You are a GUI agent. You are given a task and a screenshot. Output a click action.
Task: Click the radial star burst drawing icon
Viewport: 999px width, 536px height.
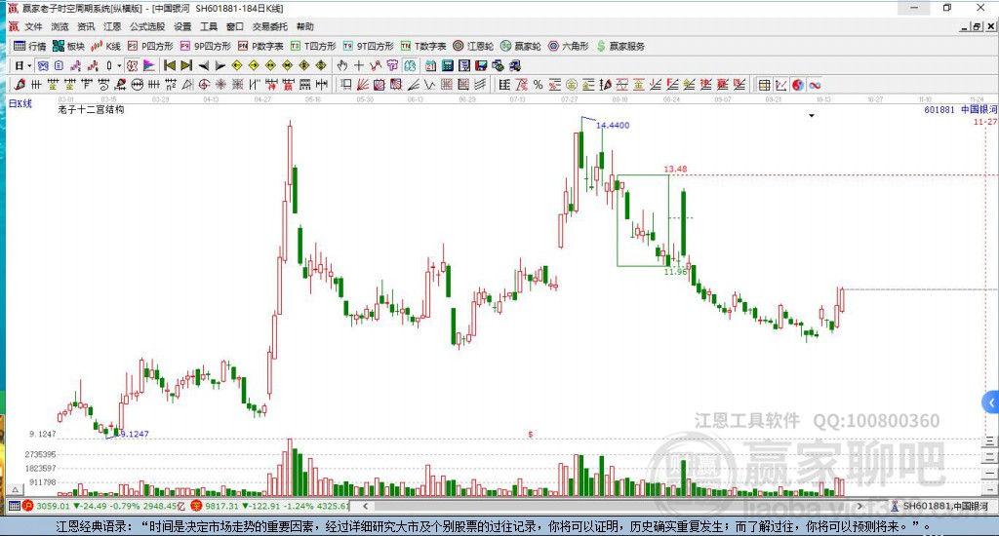(x=220, y=84)
